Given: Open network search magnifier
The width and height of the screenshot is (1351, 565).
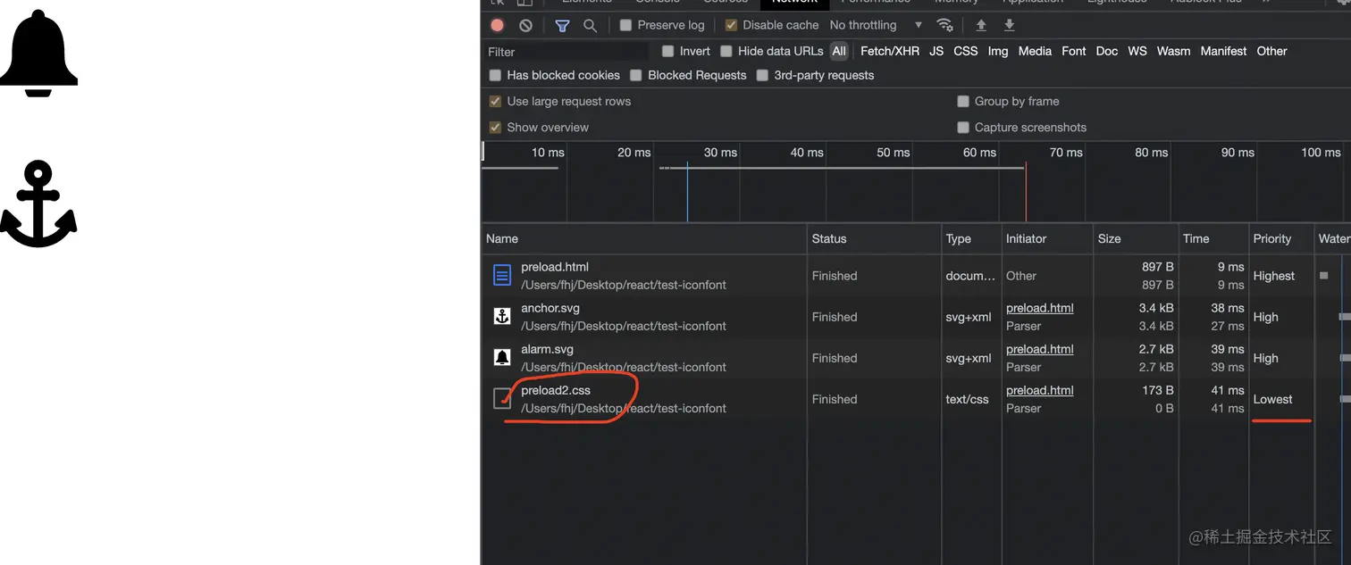Looking at the screenshot, I should pos(591,26).
